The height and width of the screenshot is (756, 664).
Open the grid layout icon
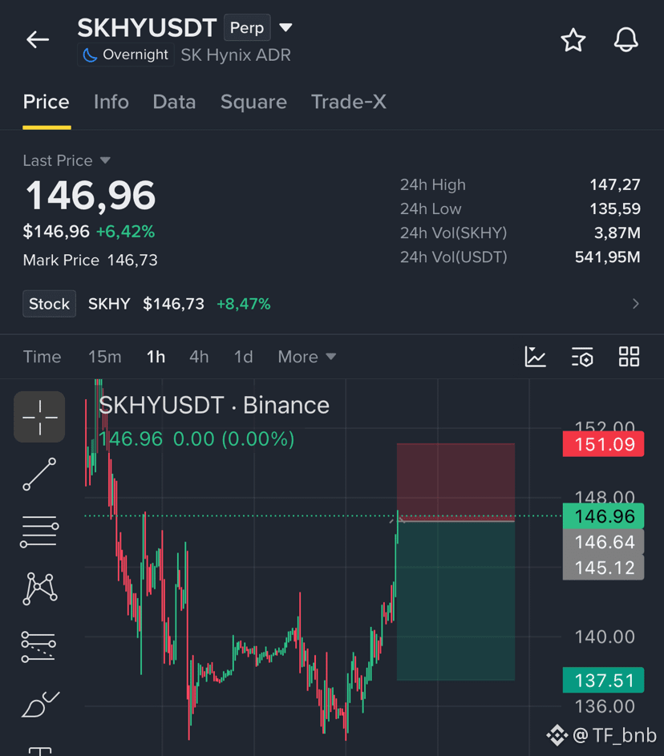pos(629,357)
